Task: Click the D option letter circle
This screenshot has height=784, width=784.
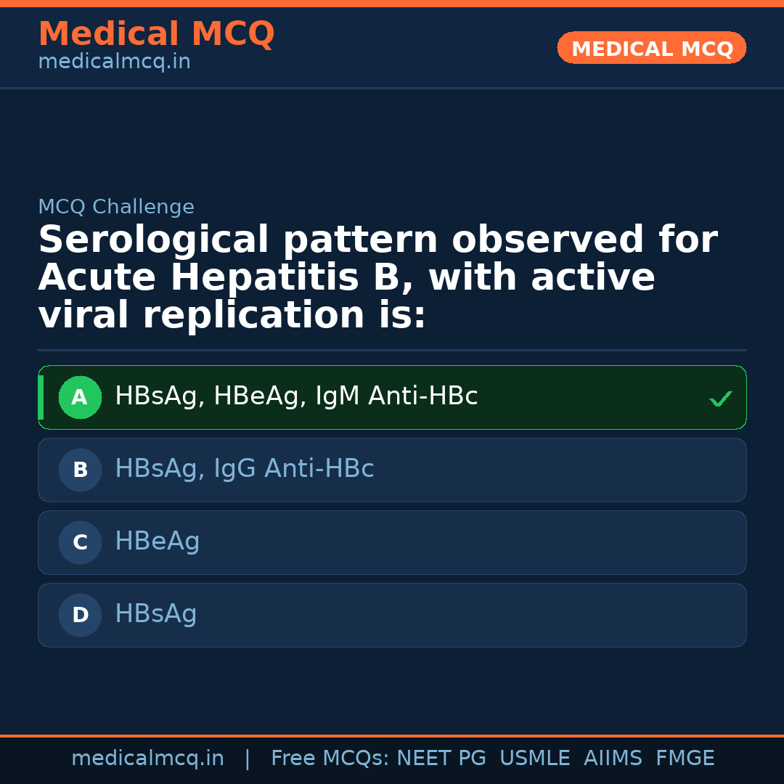Action: point(80,616)
